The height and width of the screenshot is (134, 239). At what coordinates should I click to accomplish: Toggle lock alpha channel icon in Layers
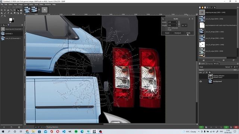[x=210, y=73]
